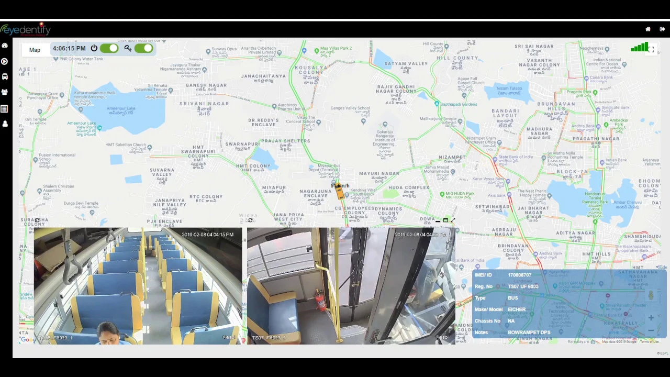Minimize the camera video panel

tap(438, 221)
